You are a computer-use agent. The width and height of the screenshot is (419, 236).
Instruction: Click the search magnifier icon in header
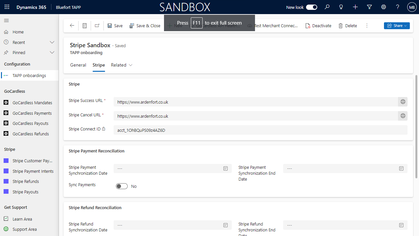point(327,7)
